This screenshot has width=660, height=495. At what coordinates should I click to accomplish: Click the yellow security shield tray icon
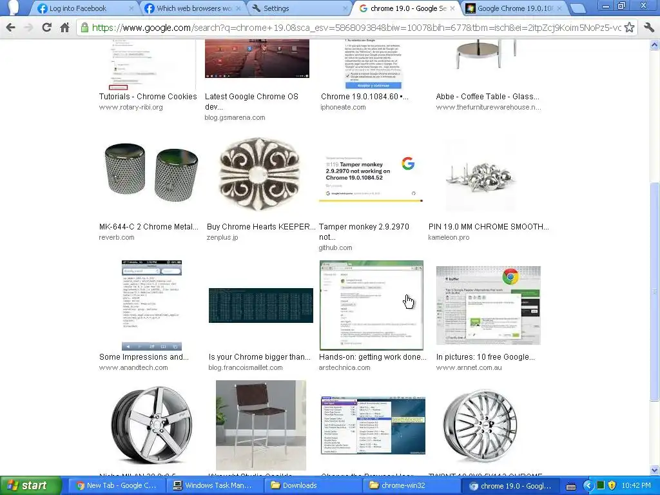click(x=611, y=486)
